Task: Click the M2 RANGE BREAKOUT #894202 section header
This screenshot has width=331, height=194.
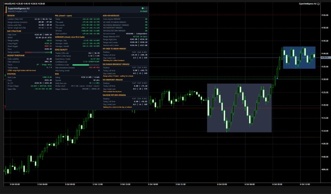Action: (116, 64)
